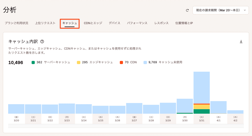Screen dimensions: 252x136
Task: Click the 362 サーバーキャッシュ legend label
Action: pos(53,62)
